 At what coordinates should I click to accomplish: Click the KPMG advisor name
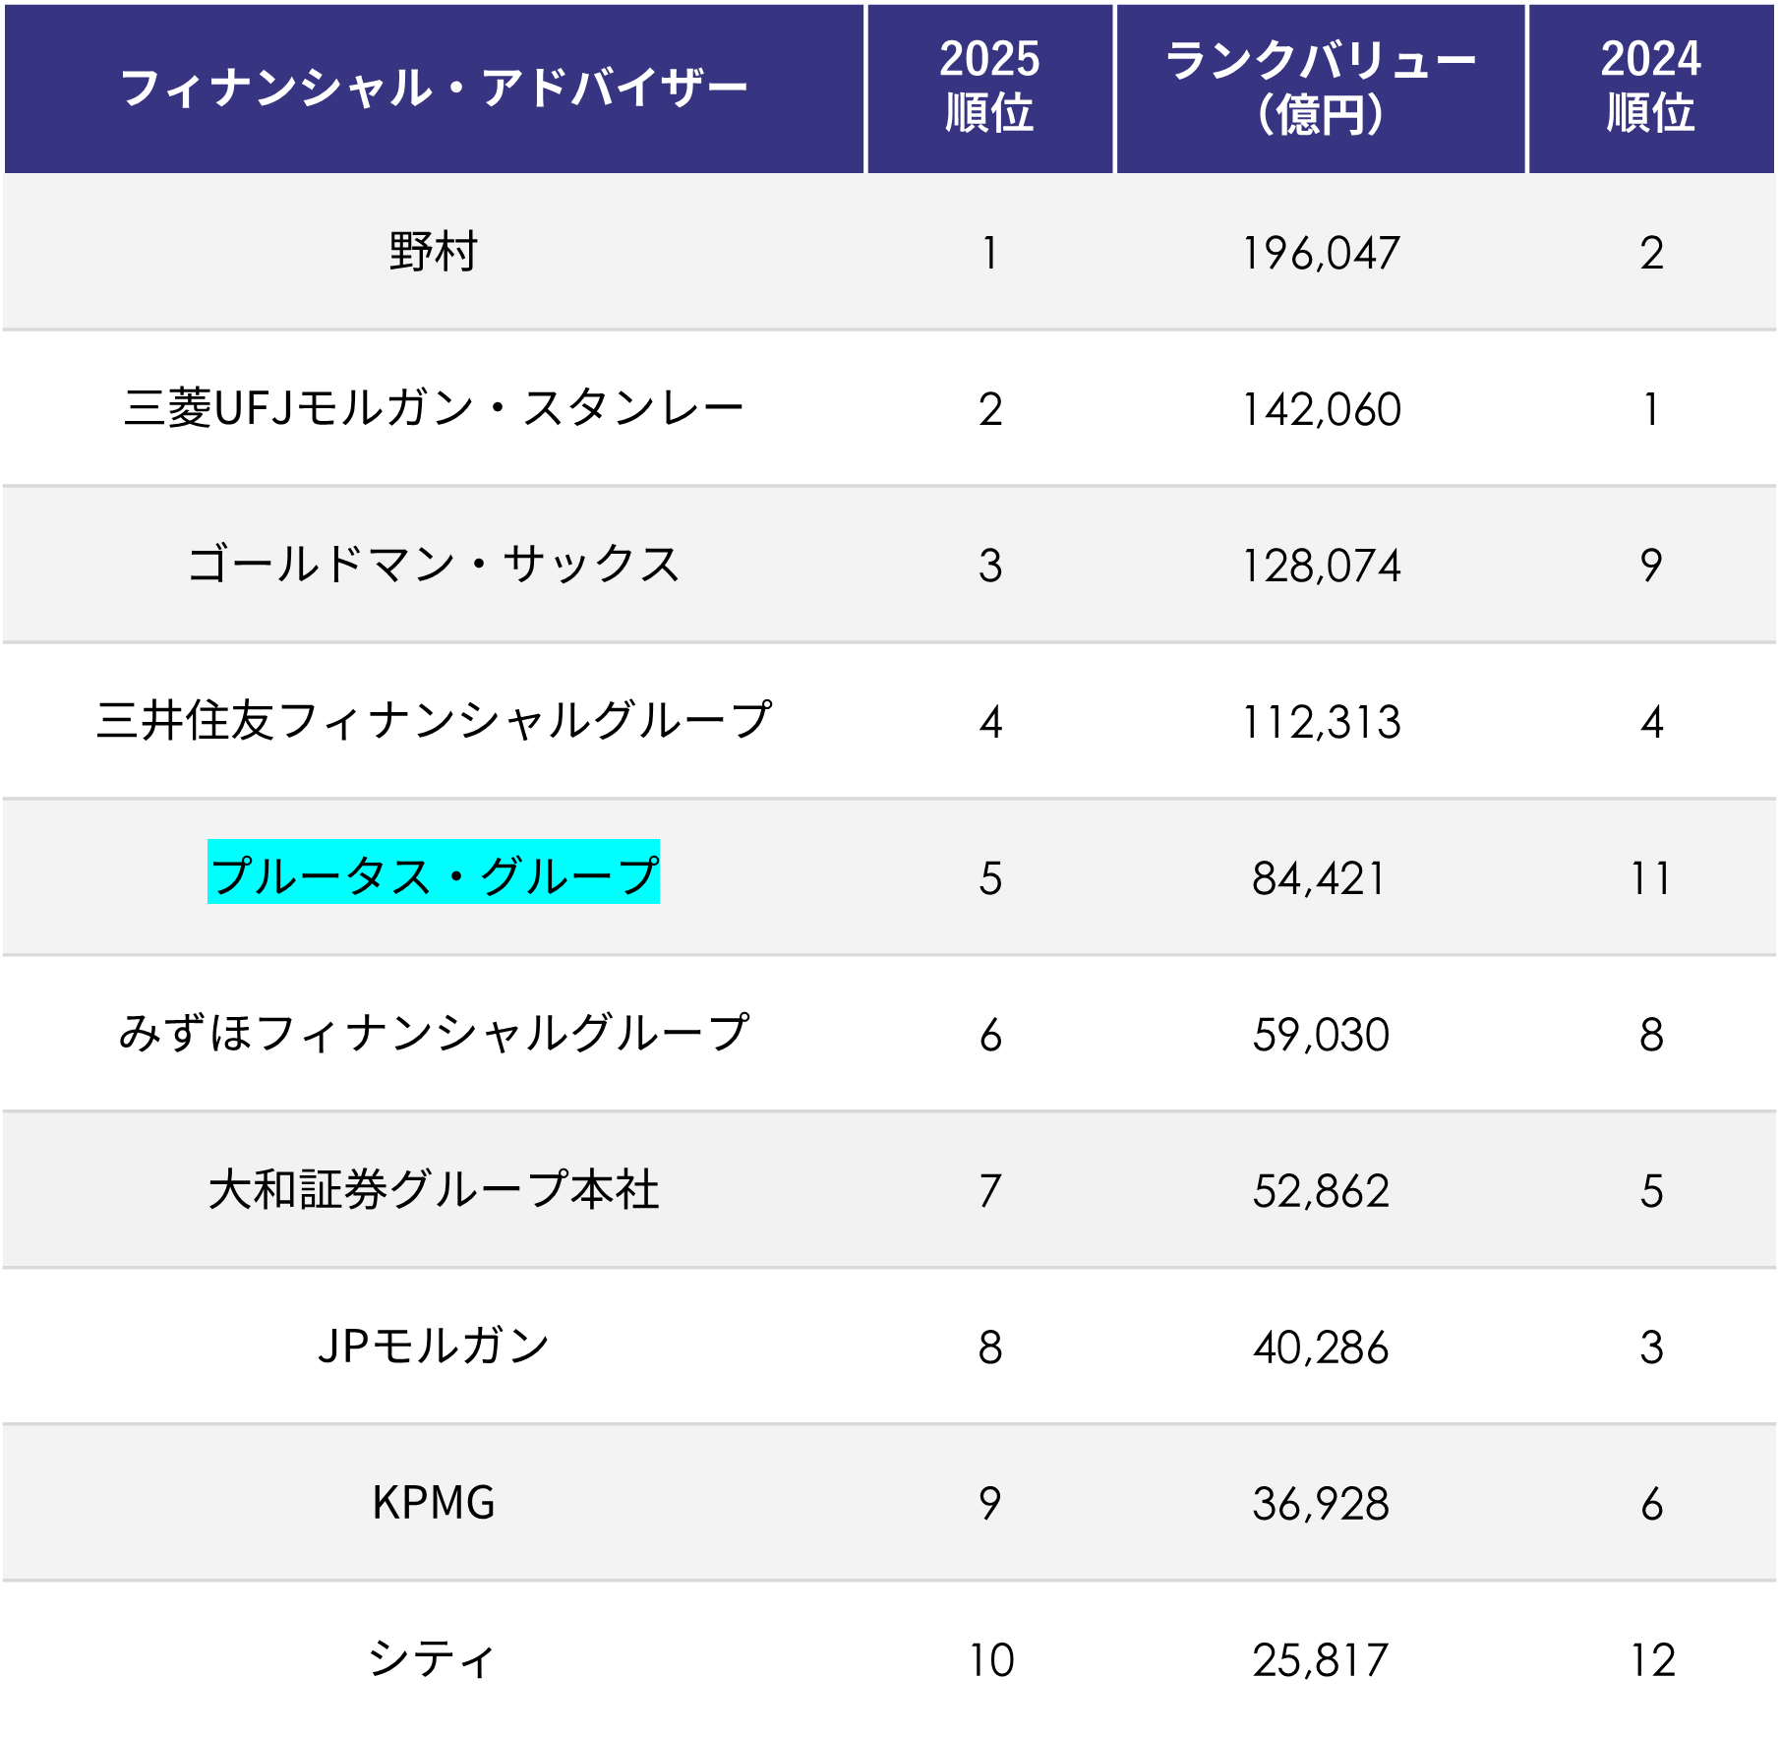click(434, 1503)
